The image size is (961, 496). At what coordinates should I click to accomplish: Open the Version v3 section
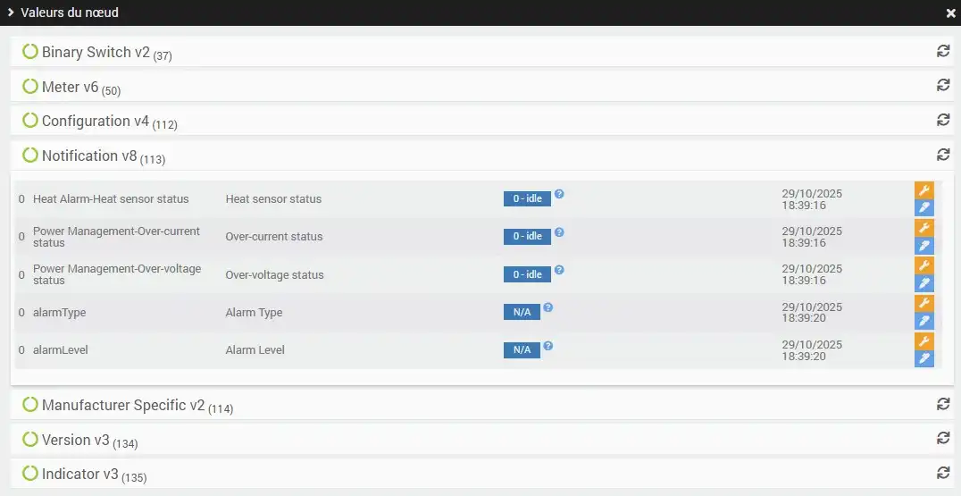75,441
